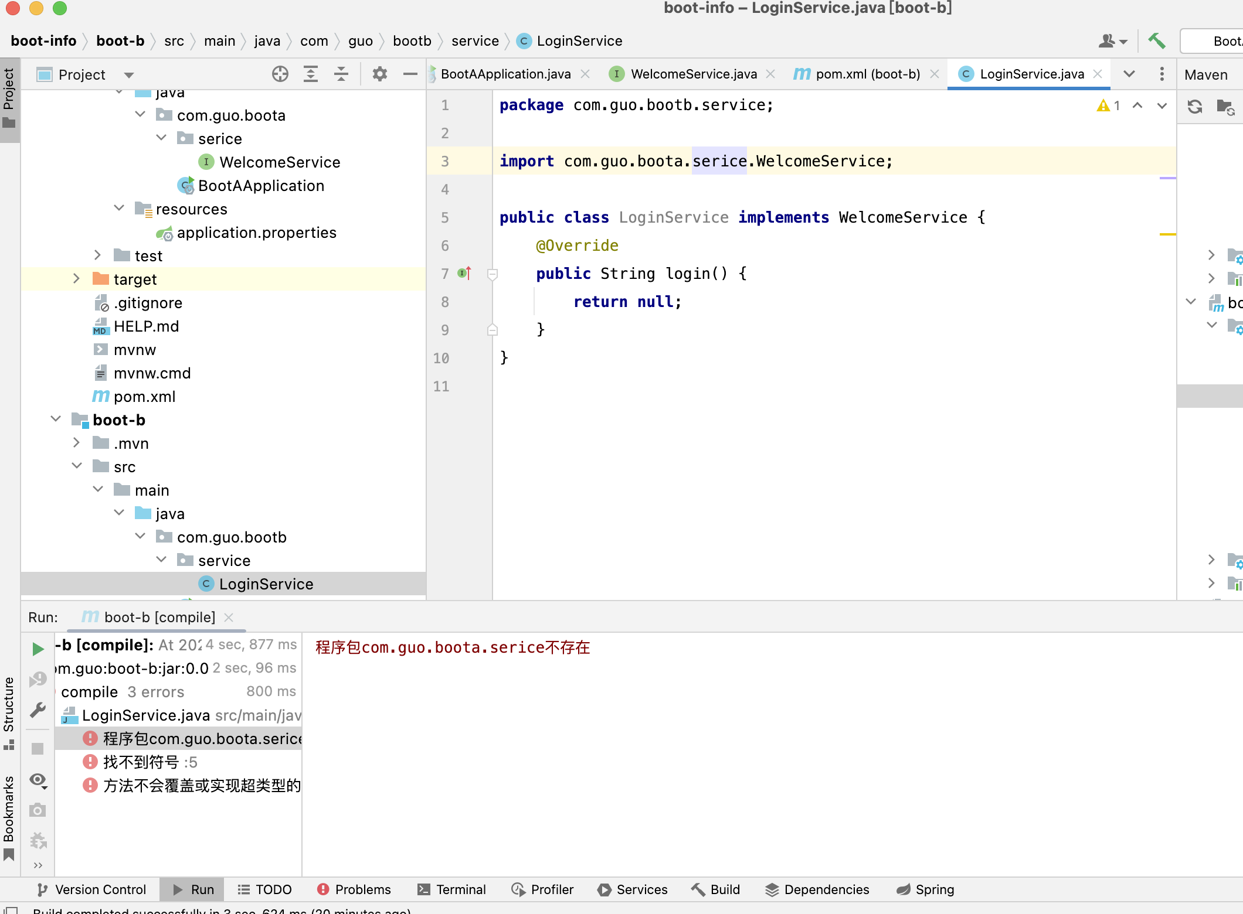Collapse the boot-b module node

pyautogui.click(x=56, y=420)
